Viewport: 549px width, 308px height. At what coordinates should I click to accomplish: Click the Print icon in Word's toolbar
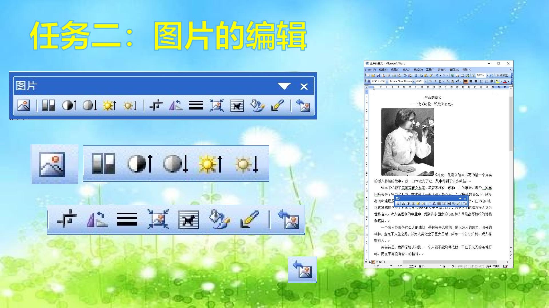pos(394,75)
